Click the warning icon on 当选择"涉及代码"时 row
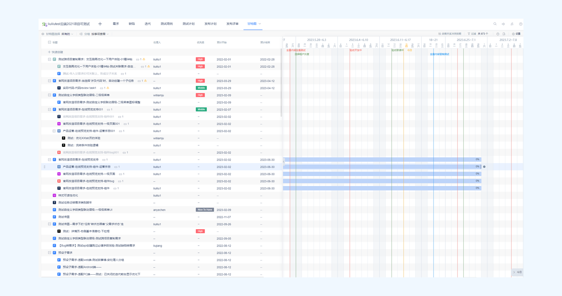The image size is (562, 296). (x=145, y=81)
